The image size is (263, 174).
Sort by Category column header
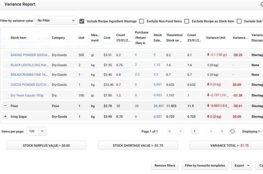(x=58, y=38)
